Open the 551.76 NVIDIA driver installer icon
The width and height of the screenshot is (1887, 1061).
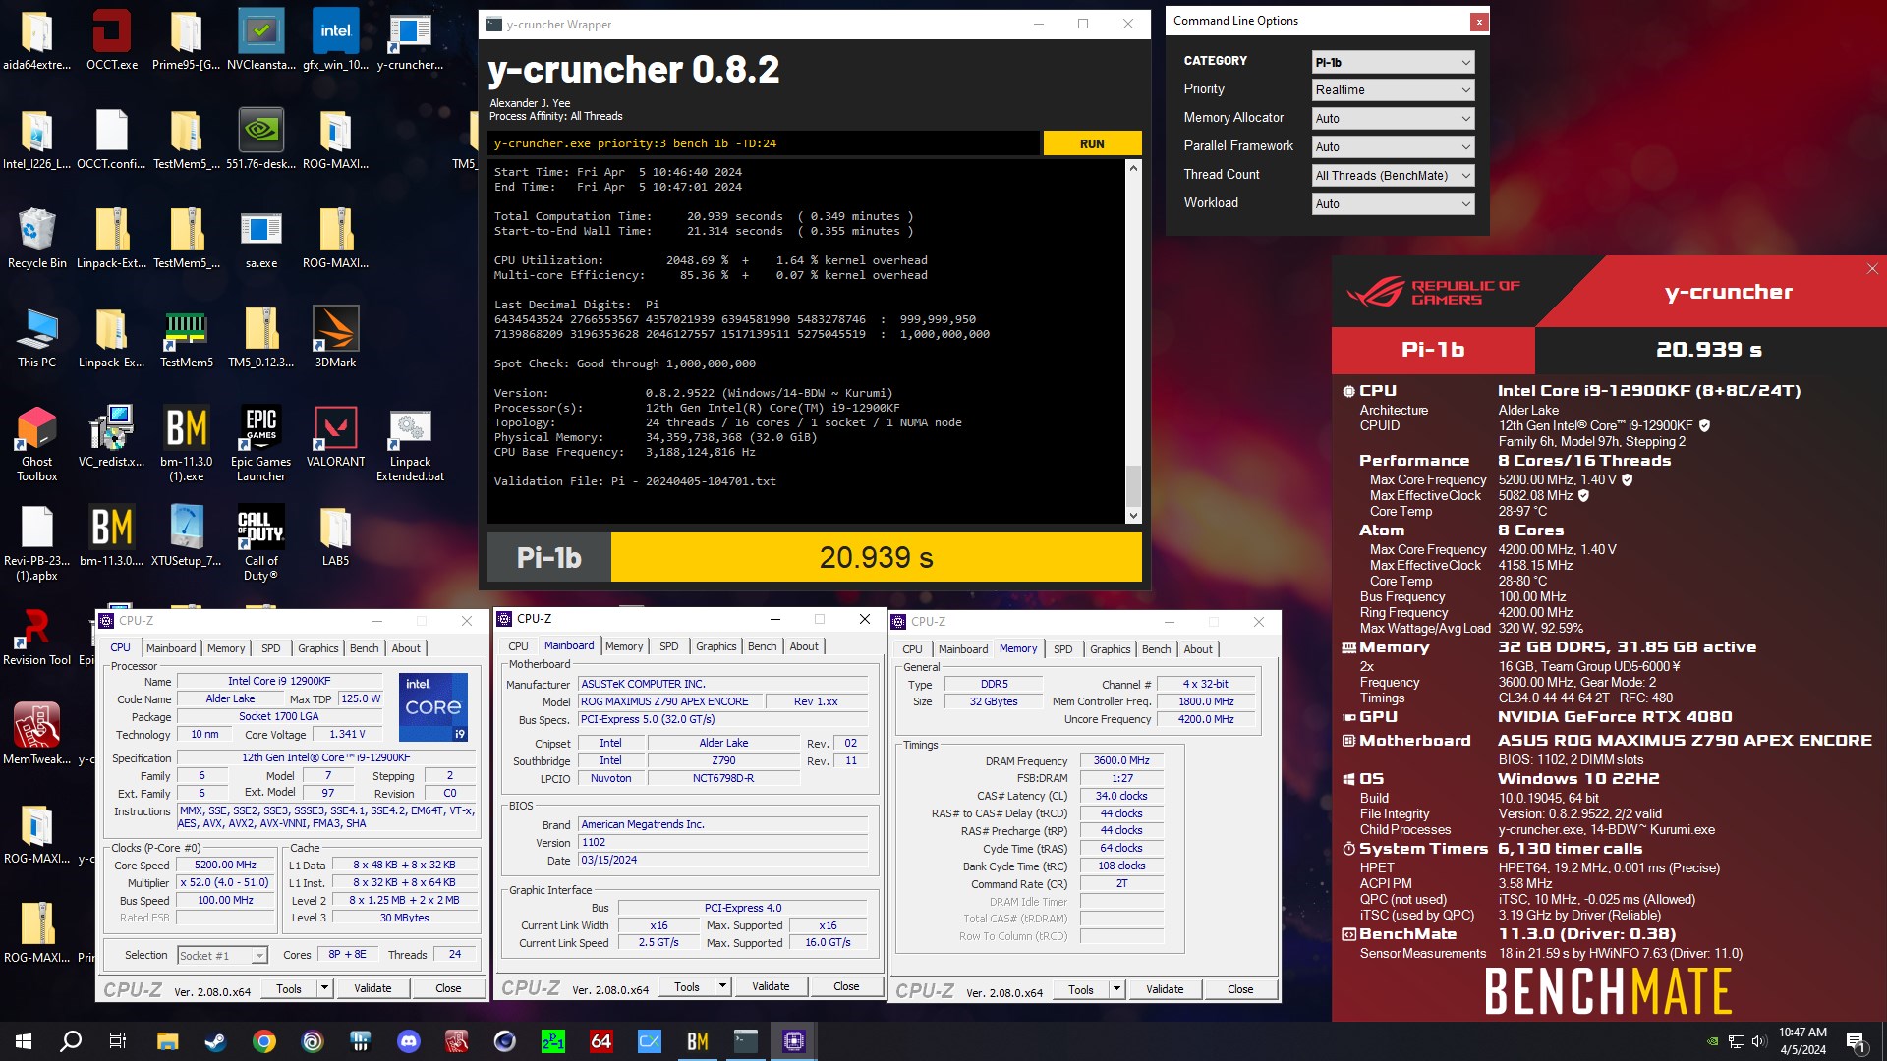click(x=260, y=140)
